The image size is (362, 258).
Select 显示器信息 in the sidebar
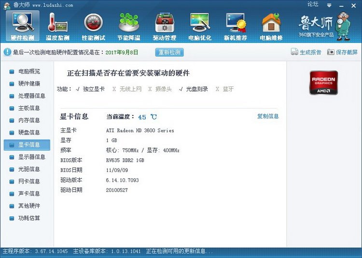tap(27, 157)
